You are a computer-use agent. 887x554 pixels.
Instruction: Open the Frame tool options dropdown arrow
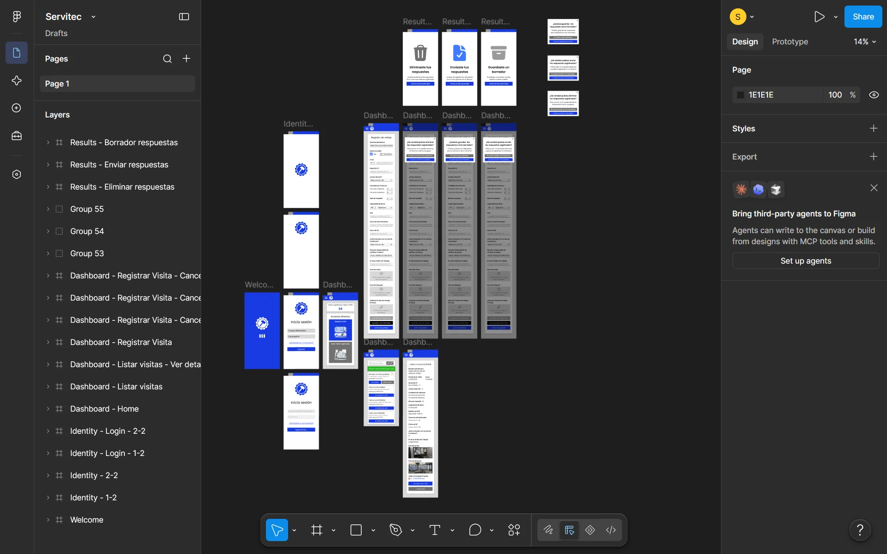pos(333,530)
